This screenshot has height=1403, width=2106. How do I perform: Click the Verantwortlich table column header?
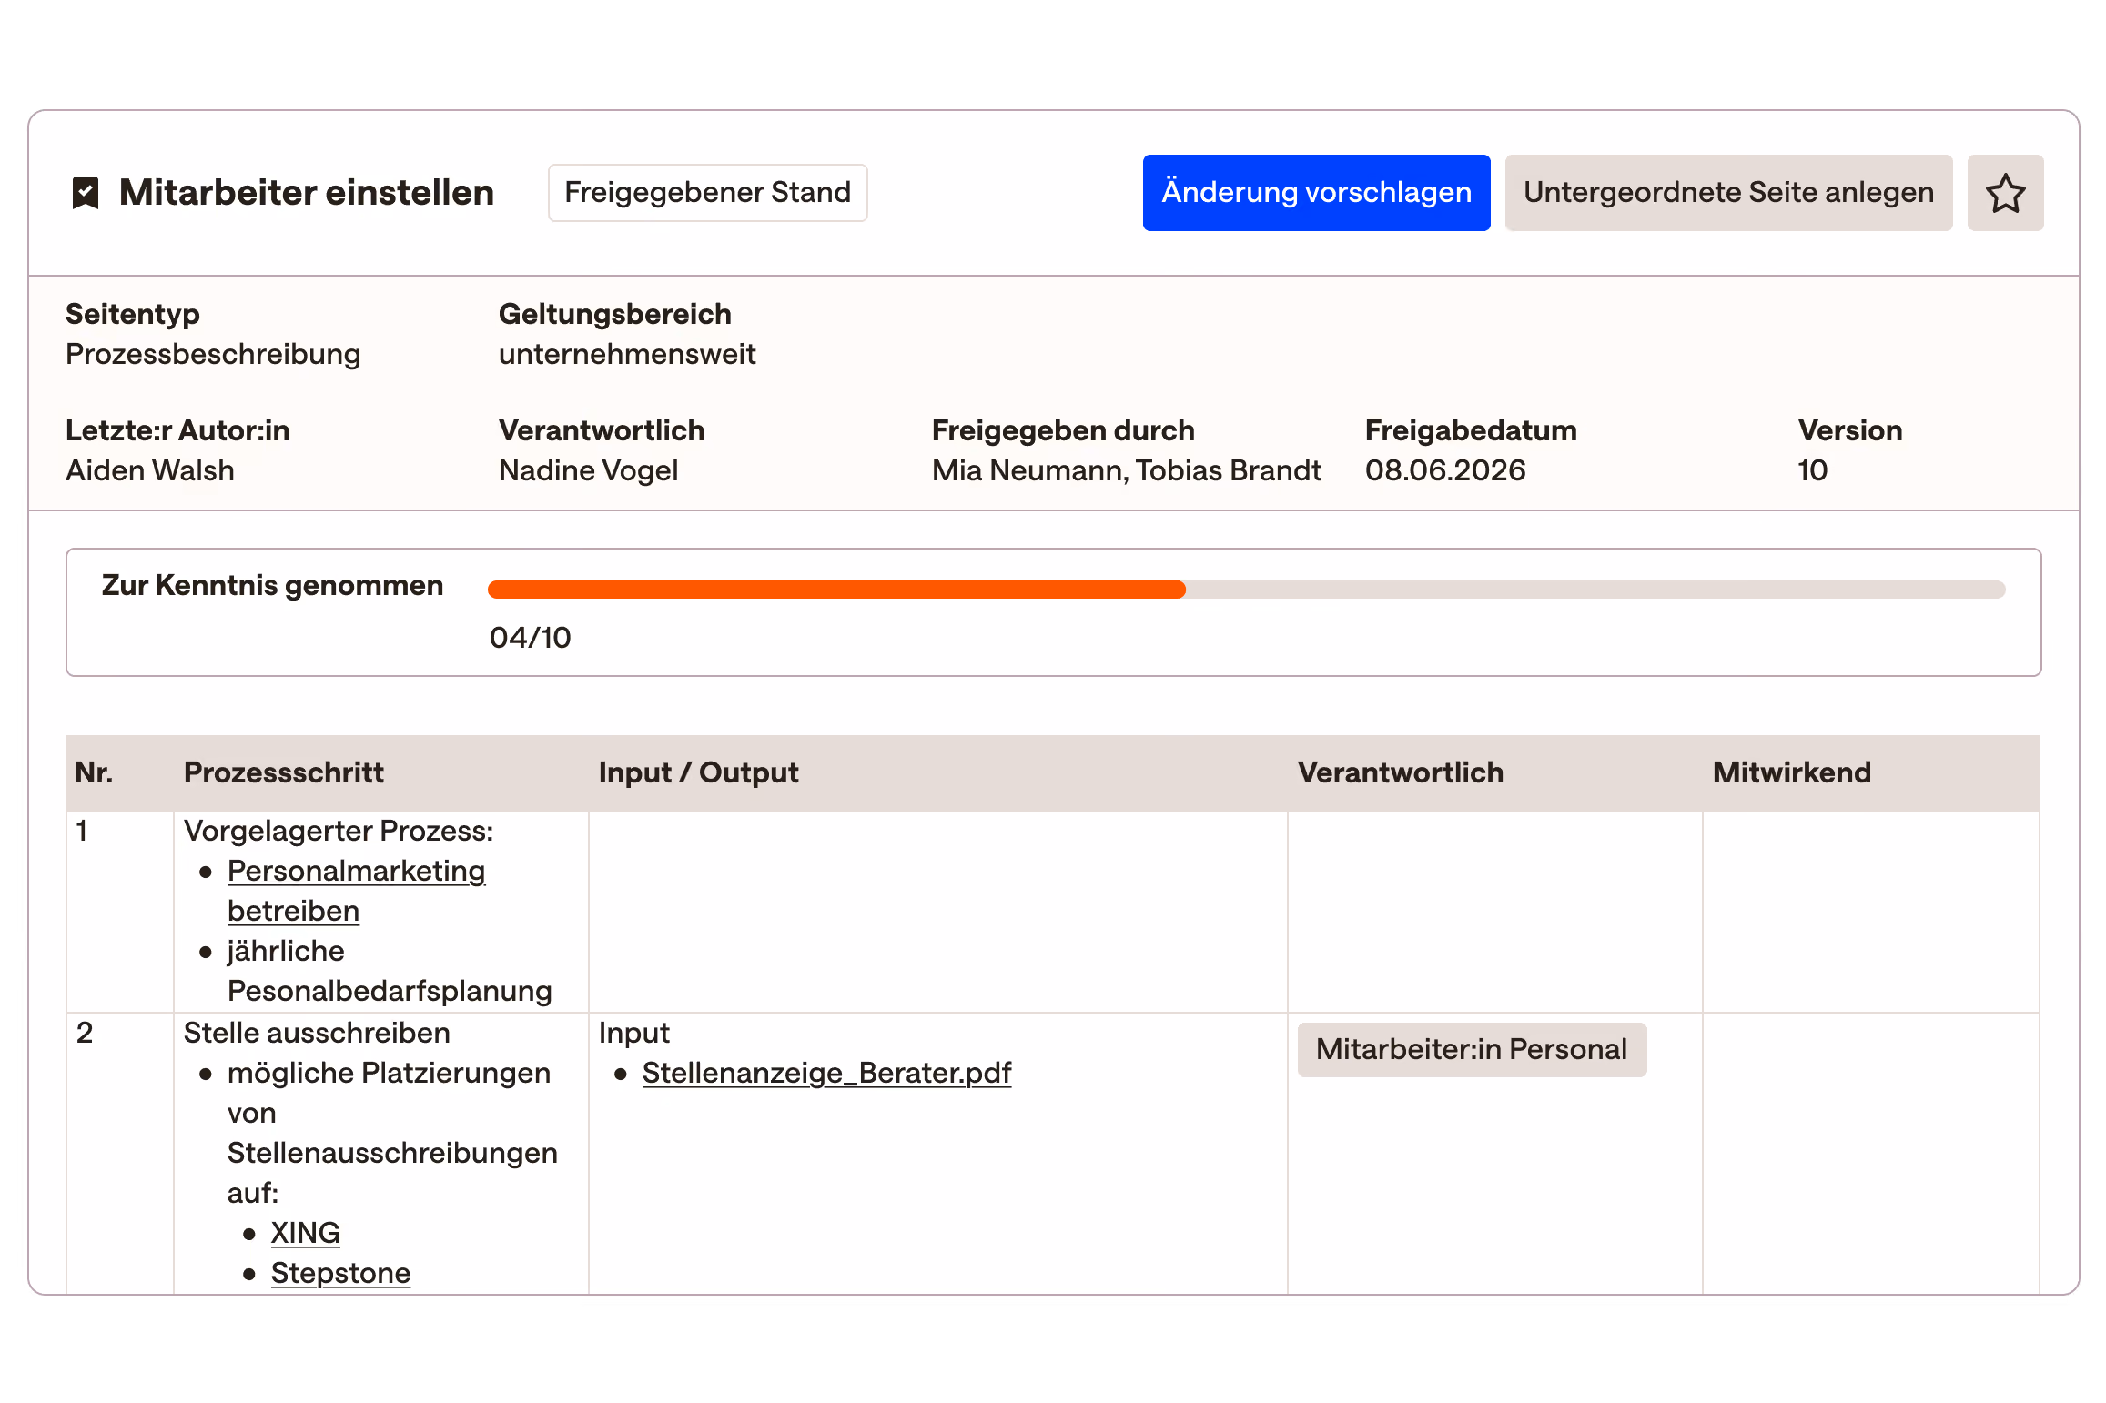pos(1400,772)
